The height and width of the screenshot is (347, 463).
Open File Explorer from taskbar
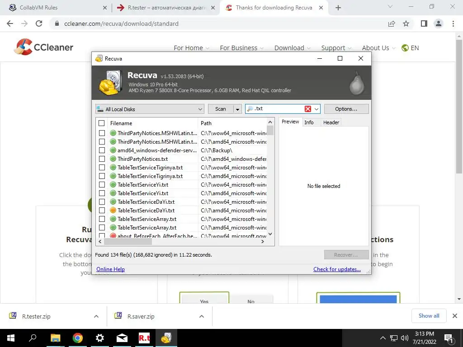tap(55, 338)
